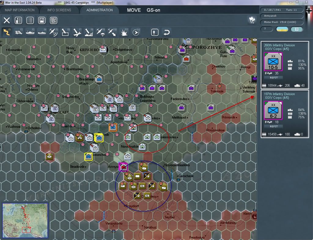Click the Melitopol city label on map
The image size is (313, 240).
pos(179,117)
